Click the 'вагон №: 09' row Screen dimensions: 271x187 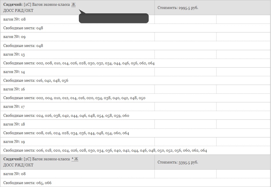point(136,37)
